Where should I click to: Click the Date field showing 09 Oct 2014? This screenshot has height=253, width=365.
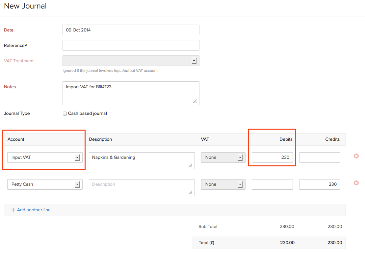point(131,30)
